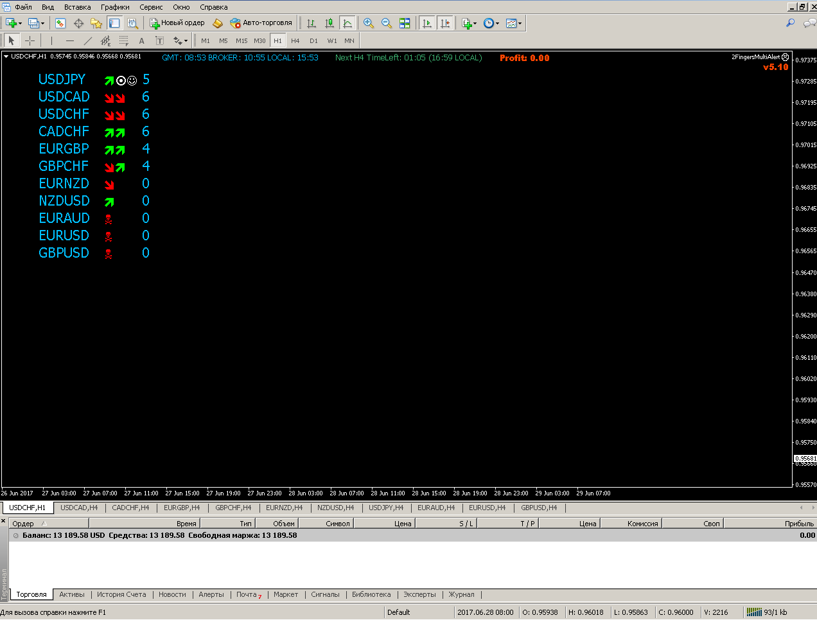
Task: Zoom in on the chart
Action: click(x=369, y=23)
